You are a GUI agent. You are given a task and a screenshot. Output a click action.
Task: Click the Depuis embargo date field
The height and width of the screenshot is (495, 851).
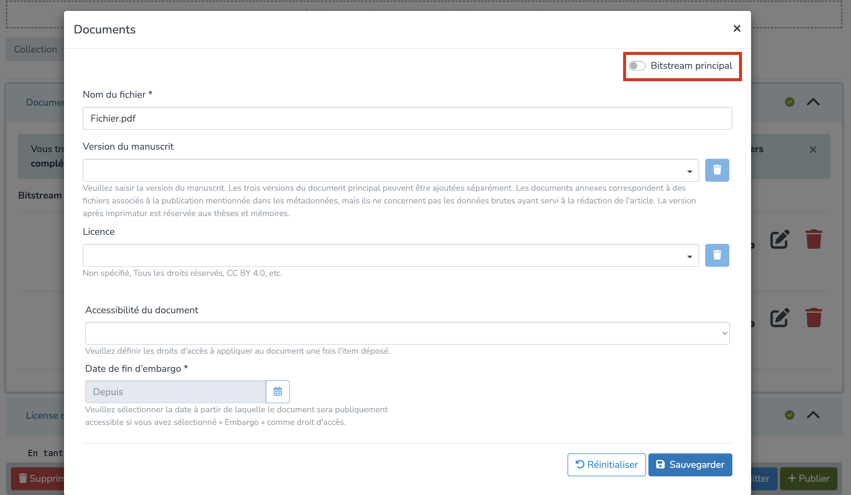pyautogui.click(x=175, y=392)
